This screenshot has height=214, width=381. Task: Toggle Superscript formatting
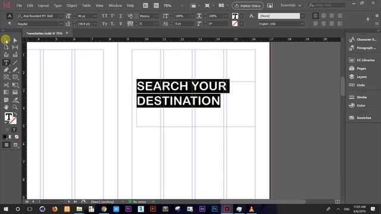click(x=113, y=16)
